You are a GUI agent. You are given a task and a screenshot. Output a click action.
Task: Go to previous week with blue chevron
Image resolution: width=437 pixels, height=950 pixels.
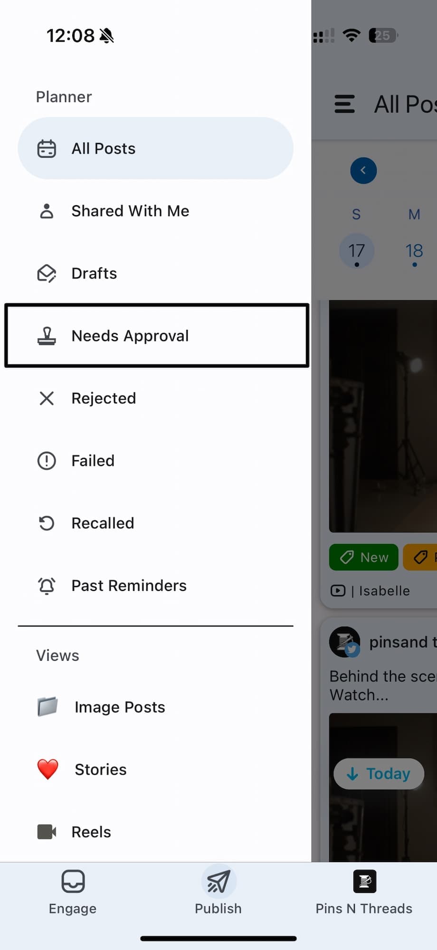tap(363, 171)
